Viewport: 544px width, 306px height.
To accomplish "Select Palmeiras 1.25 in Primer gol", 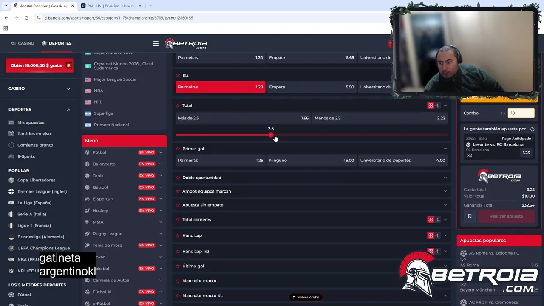I will pyautogui.click(x=221, y=161).
